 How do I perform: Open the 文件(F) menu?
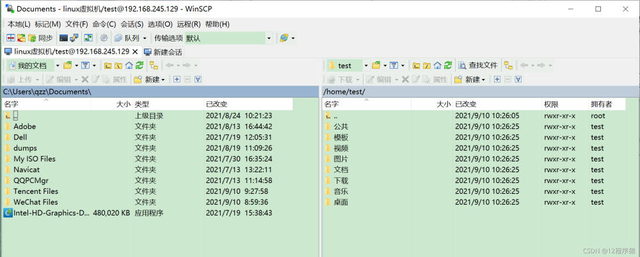(x=77, y=24)
